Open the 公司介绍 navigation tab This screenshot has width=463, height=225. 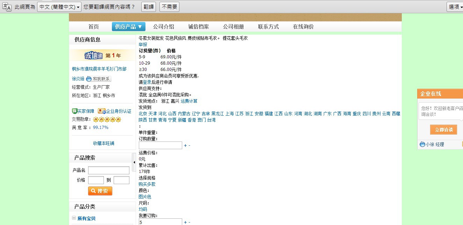(163, 27)
